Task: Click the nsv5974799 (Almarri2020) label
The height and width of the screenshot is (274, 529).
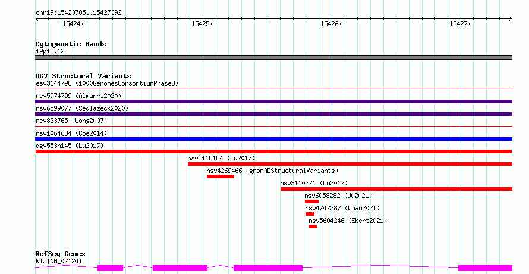Action: pos(78,96)
